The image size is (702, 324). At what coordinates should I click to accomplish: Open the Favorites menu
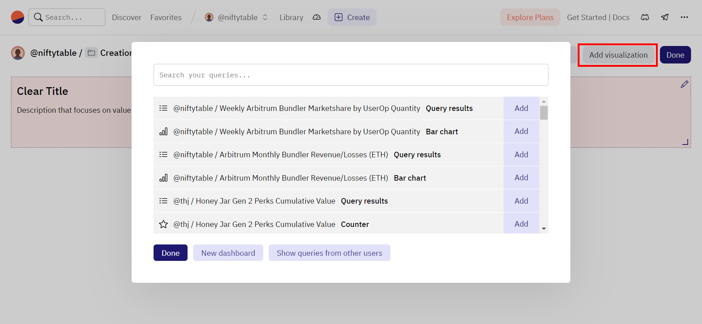click(166, 17)
